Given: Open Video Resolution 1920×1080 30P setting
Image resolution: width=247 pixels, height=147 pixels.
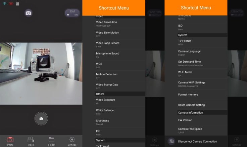Looking at the screenshot, I should pos(120,24).
